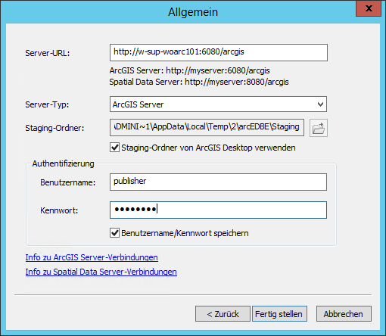Open the Server-Typ dropdown

[218, 104]
